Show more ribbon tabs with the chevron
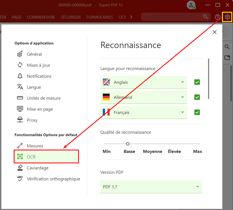The height and width of the screenshot is (210, 233). [x=131, y=17]
